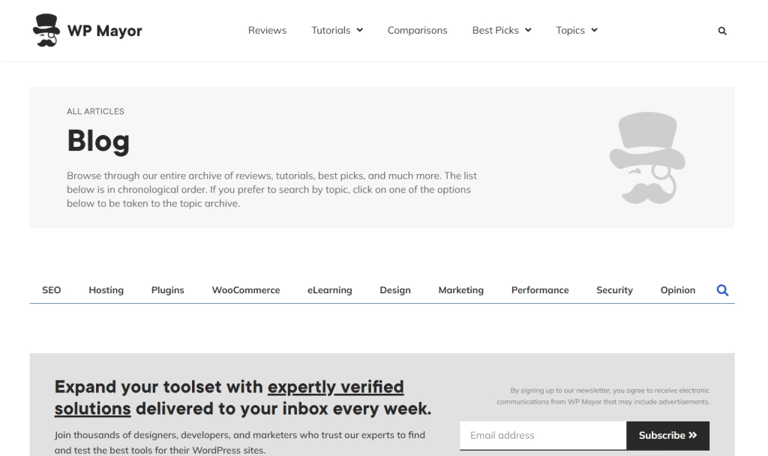Click the WP Mayor mascot graphic
The width and height of the screenshot is (768, 456).
click(646, 157)
